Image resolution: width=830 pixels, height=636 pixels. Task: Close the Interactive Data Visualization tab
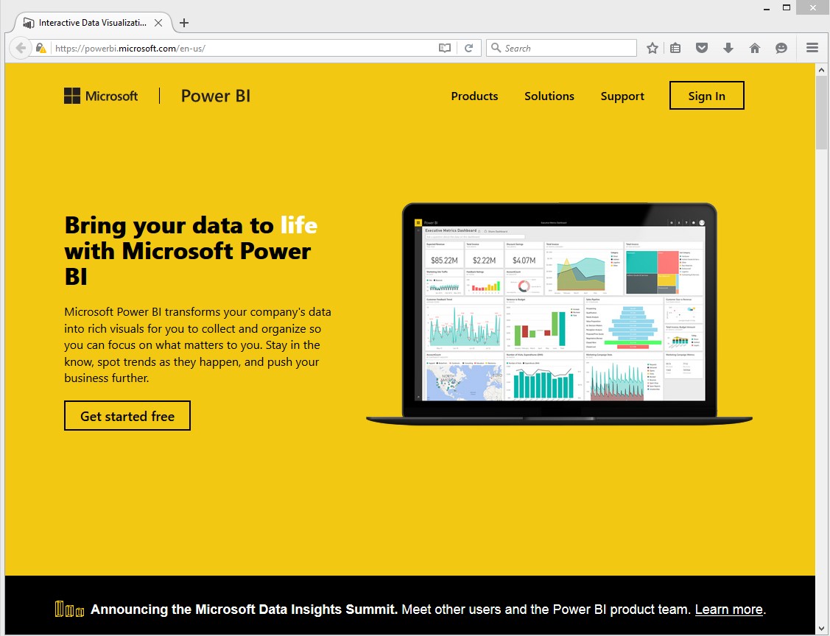[158, 23]
